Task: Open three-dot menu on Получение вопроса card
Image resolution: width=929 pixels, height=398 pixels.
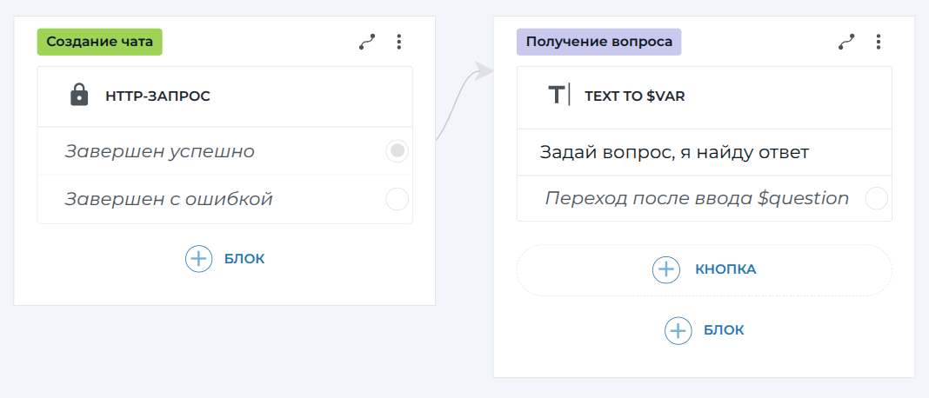Action: click(879, 42)
